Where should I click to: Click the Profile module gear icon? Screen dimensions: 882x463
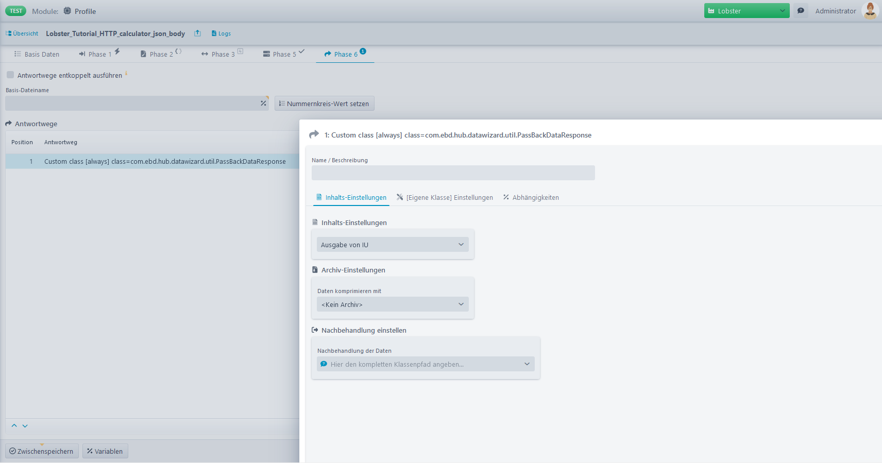click(67, 11)
